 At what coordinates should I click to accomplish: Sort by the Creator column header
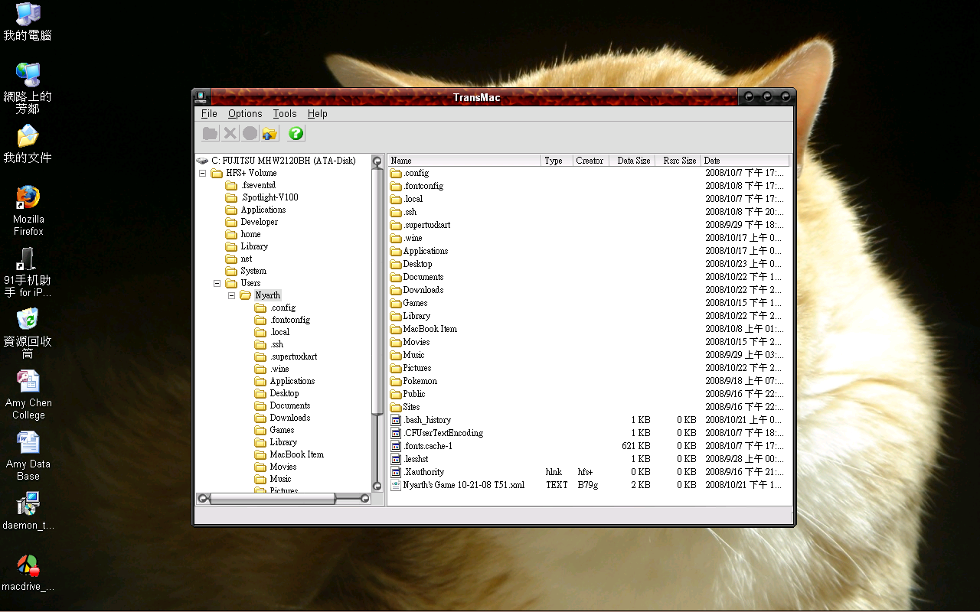click(x=591, y=161)
